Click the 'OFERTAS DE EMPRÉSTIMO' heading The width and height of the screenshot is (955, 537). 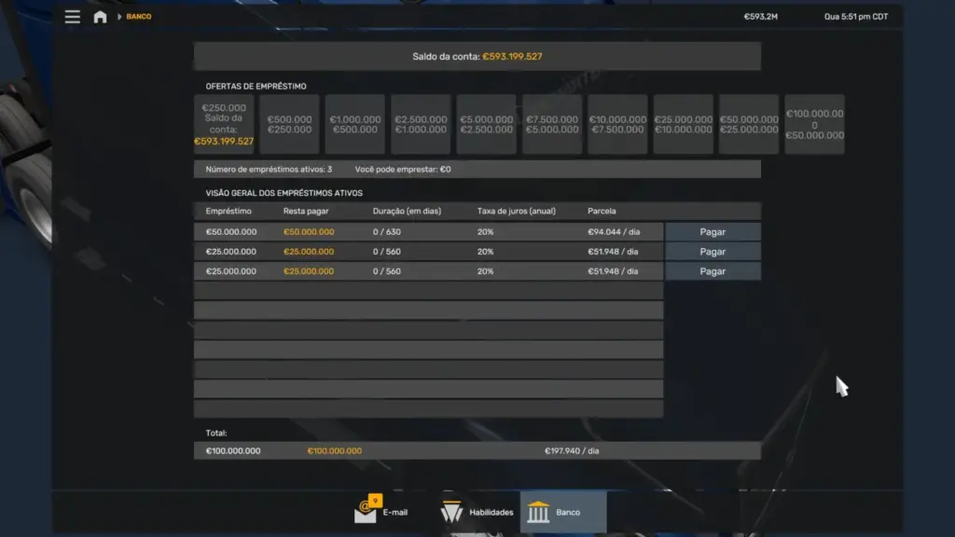[x=256, y=87]
